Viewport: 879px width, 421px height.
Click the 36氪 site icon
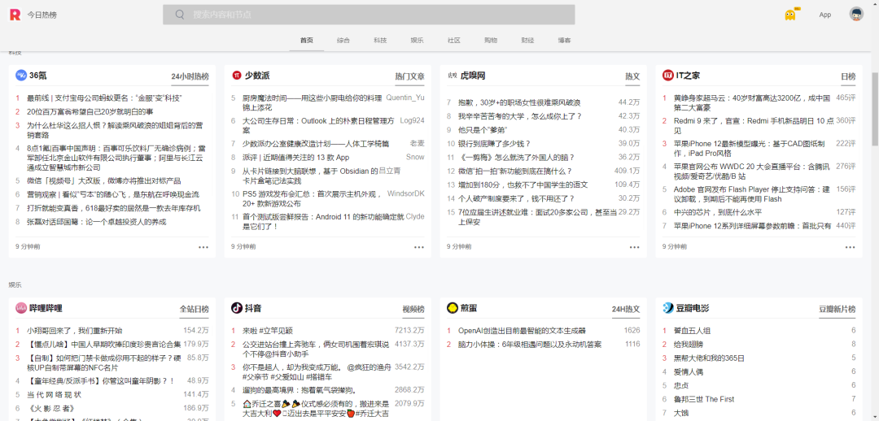tap(21, 76)
